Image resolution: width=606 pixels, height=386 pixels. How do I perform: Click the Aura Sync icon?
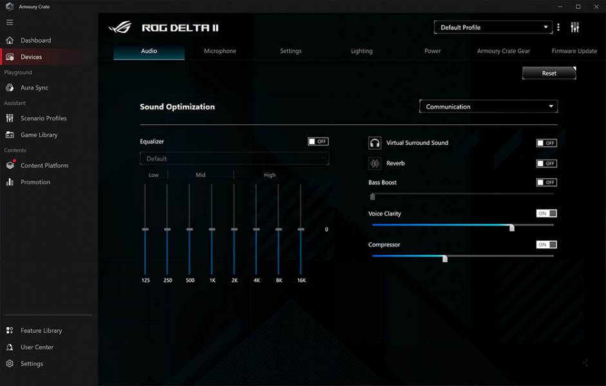[10, 87]
